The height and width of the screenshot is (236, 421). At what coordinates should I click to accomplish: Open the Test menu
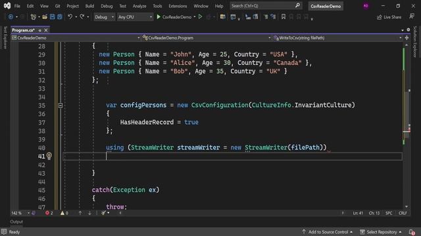click(x=122, y=6)
